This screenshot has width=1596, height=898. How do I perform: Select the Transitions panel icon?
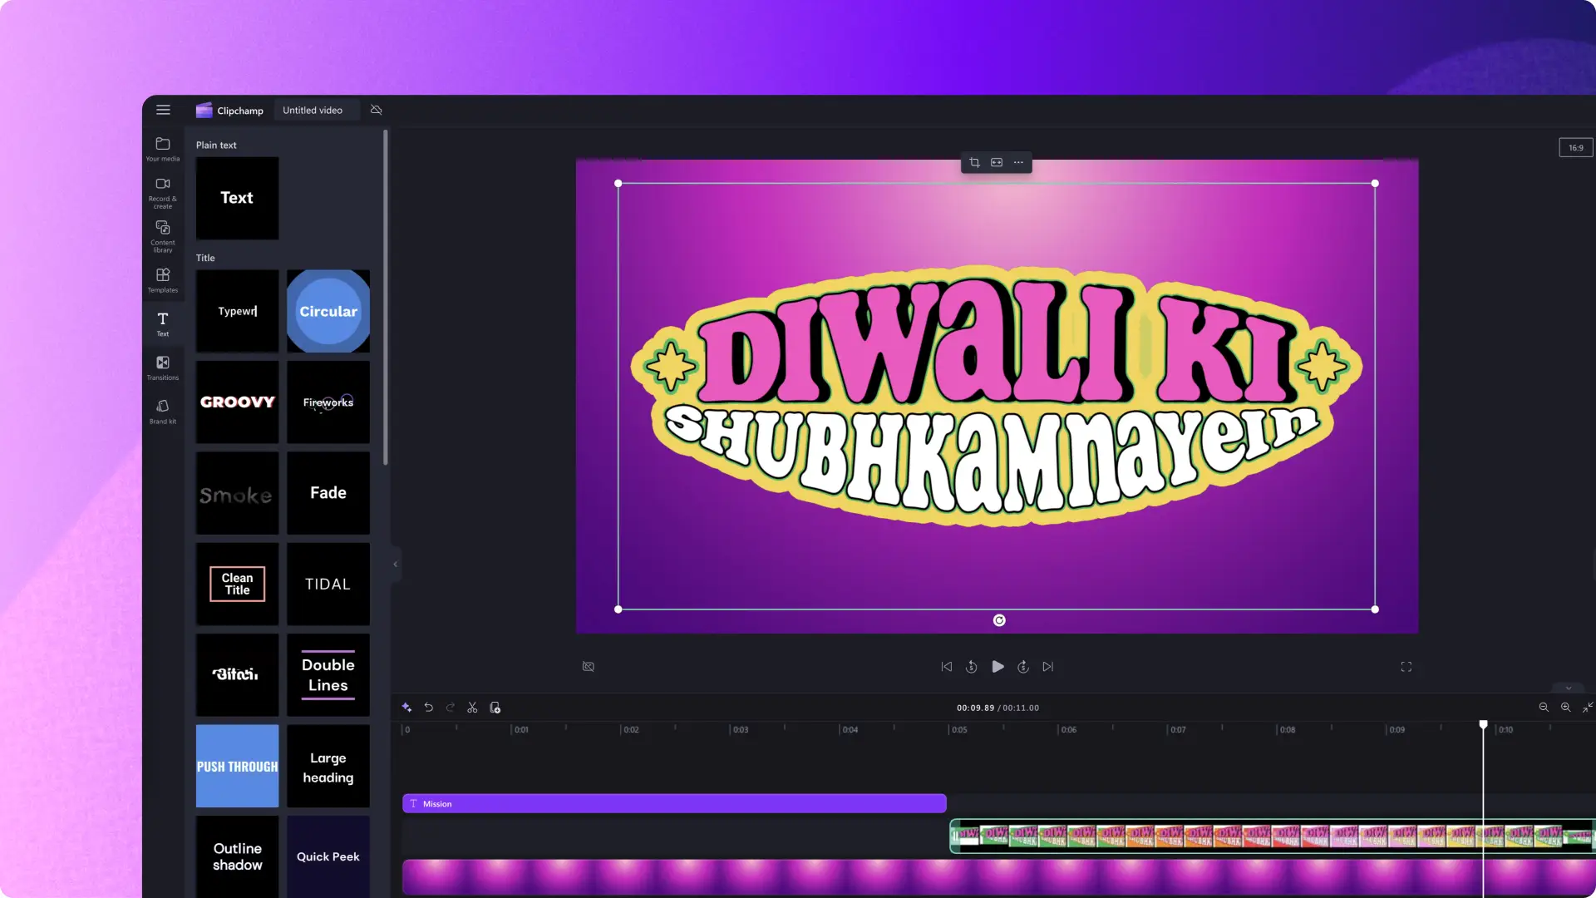pos(162,368)
